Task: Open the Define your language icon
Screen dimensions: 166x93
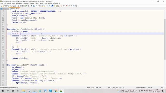Action: [54, 6]
